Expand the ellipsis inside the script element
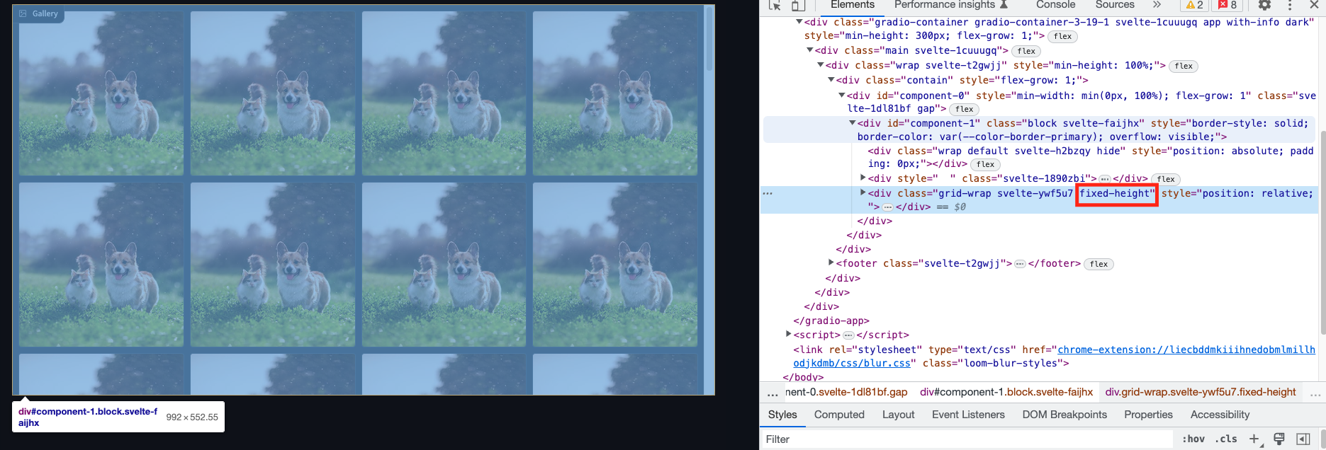Image resolution: width=1326 pixels, height=450 pixels. 848,335
